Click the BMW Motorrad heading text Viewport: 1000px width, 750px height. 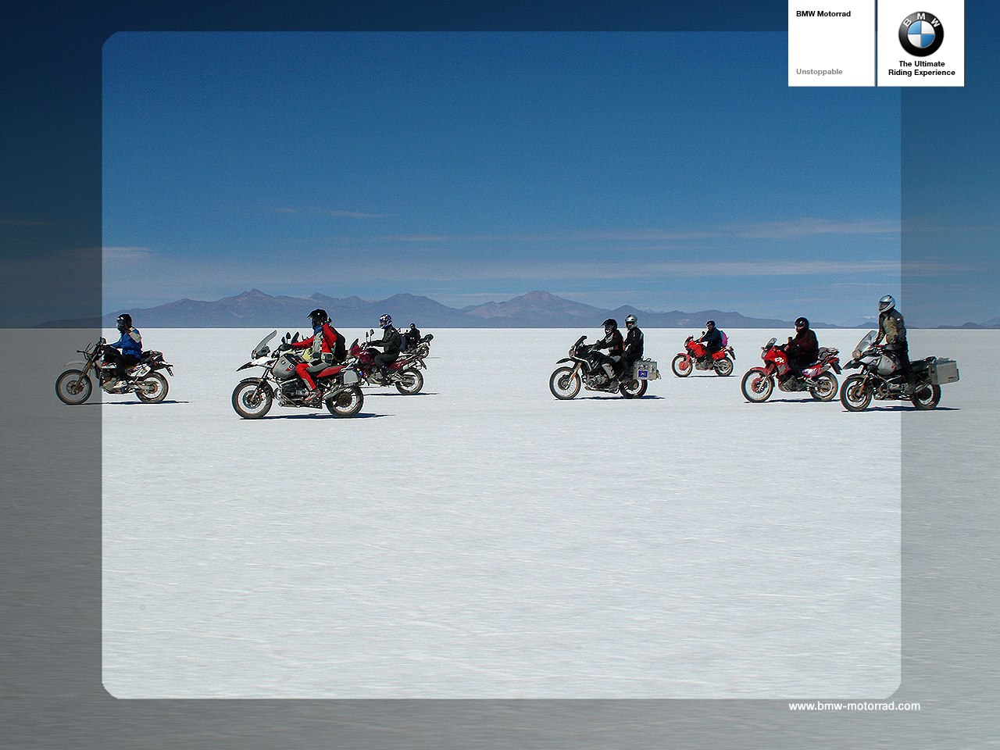[823, 14]
